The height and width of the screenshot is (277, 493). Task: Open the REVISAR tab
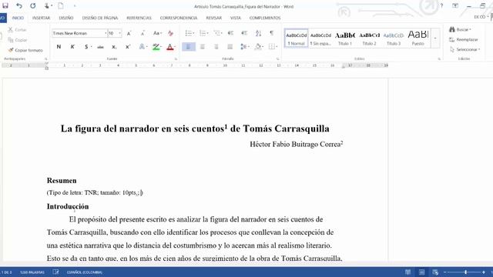214,18
